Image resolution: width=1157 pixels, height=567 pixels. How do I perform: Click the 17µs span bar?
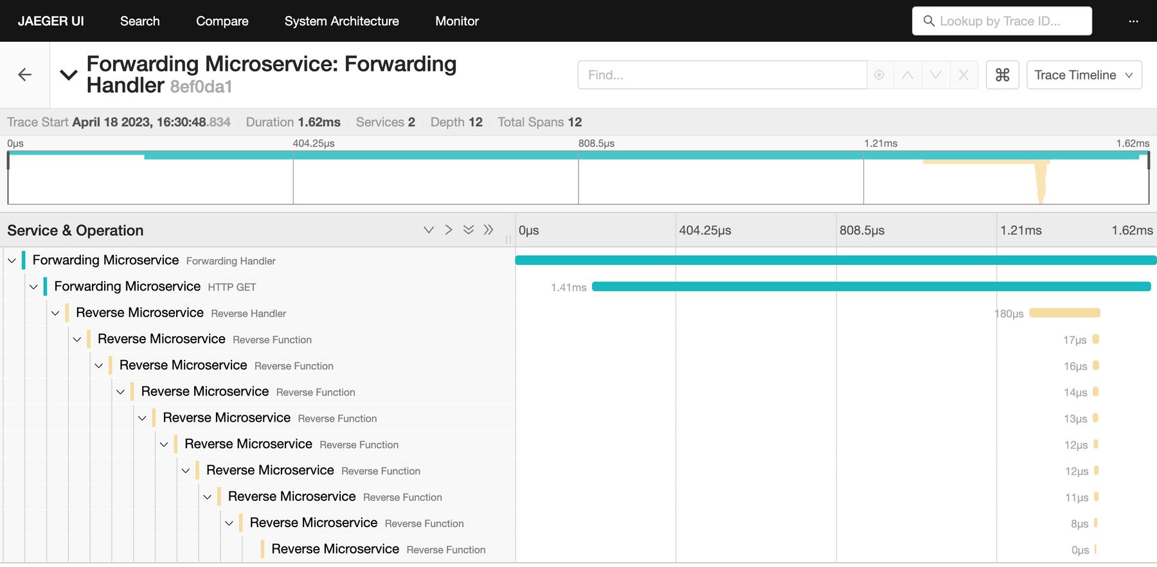pos(1096,339)
